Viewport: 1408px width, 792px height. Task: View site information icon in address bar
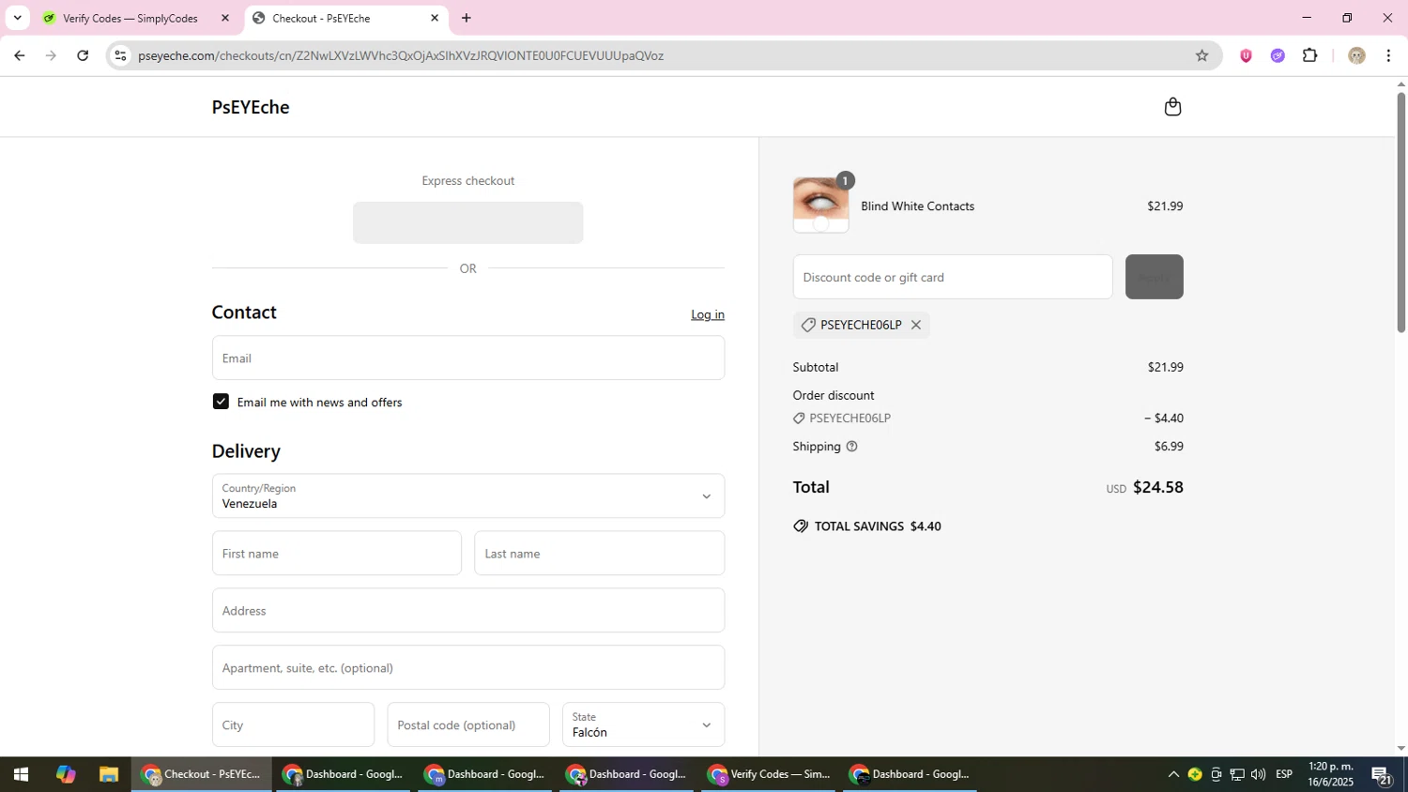(x=120, y=55)
